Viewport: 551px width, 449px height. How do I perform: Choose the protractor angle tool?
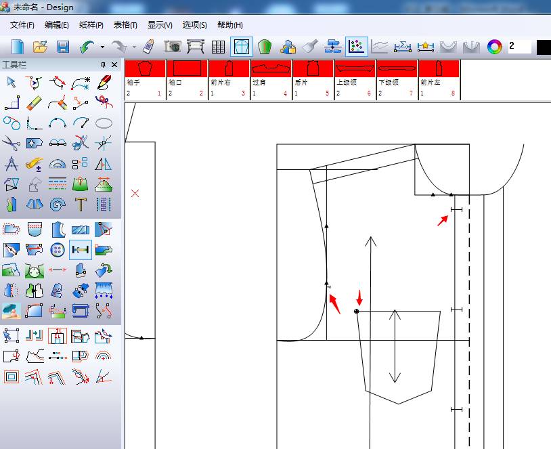(58, 163)
